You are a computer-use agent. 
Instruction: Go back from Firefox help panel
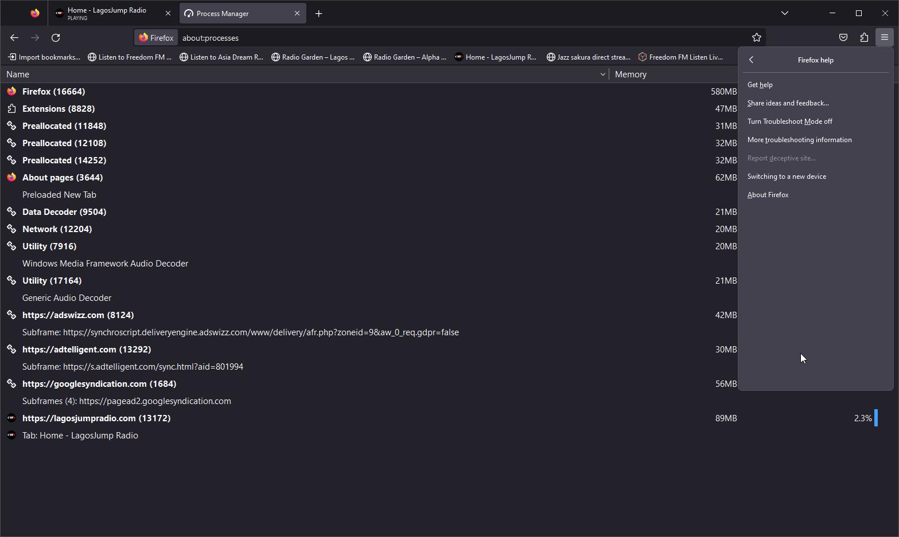click(751, 60)
